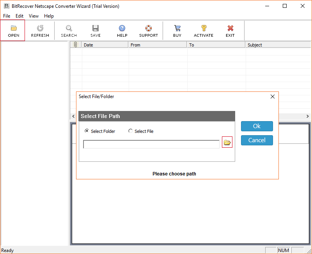The width and height of the screenshot is (312, 254).
Task: Sort by the To column header
Action: click(216, 45)
